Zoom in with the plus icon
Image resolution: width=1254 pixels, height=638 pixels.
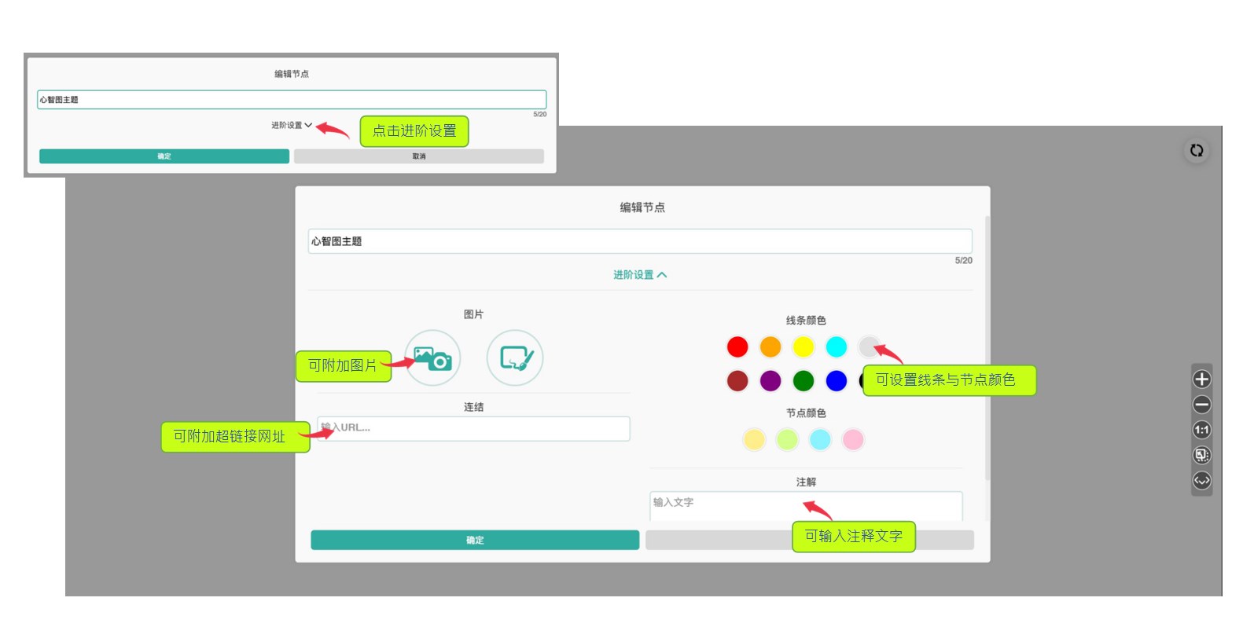pos(1202,379)
